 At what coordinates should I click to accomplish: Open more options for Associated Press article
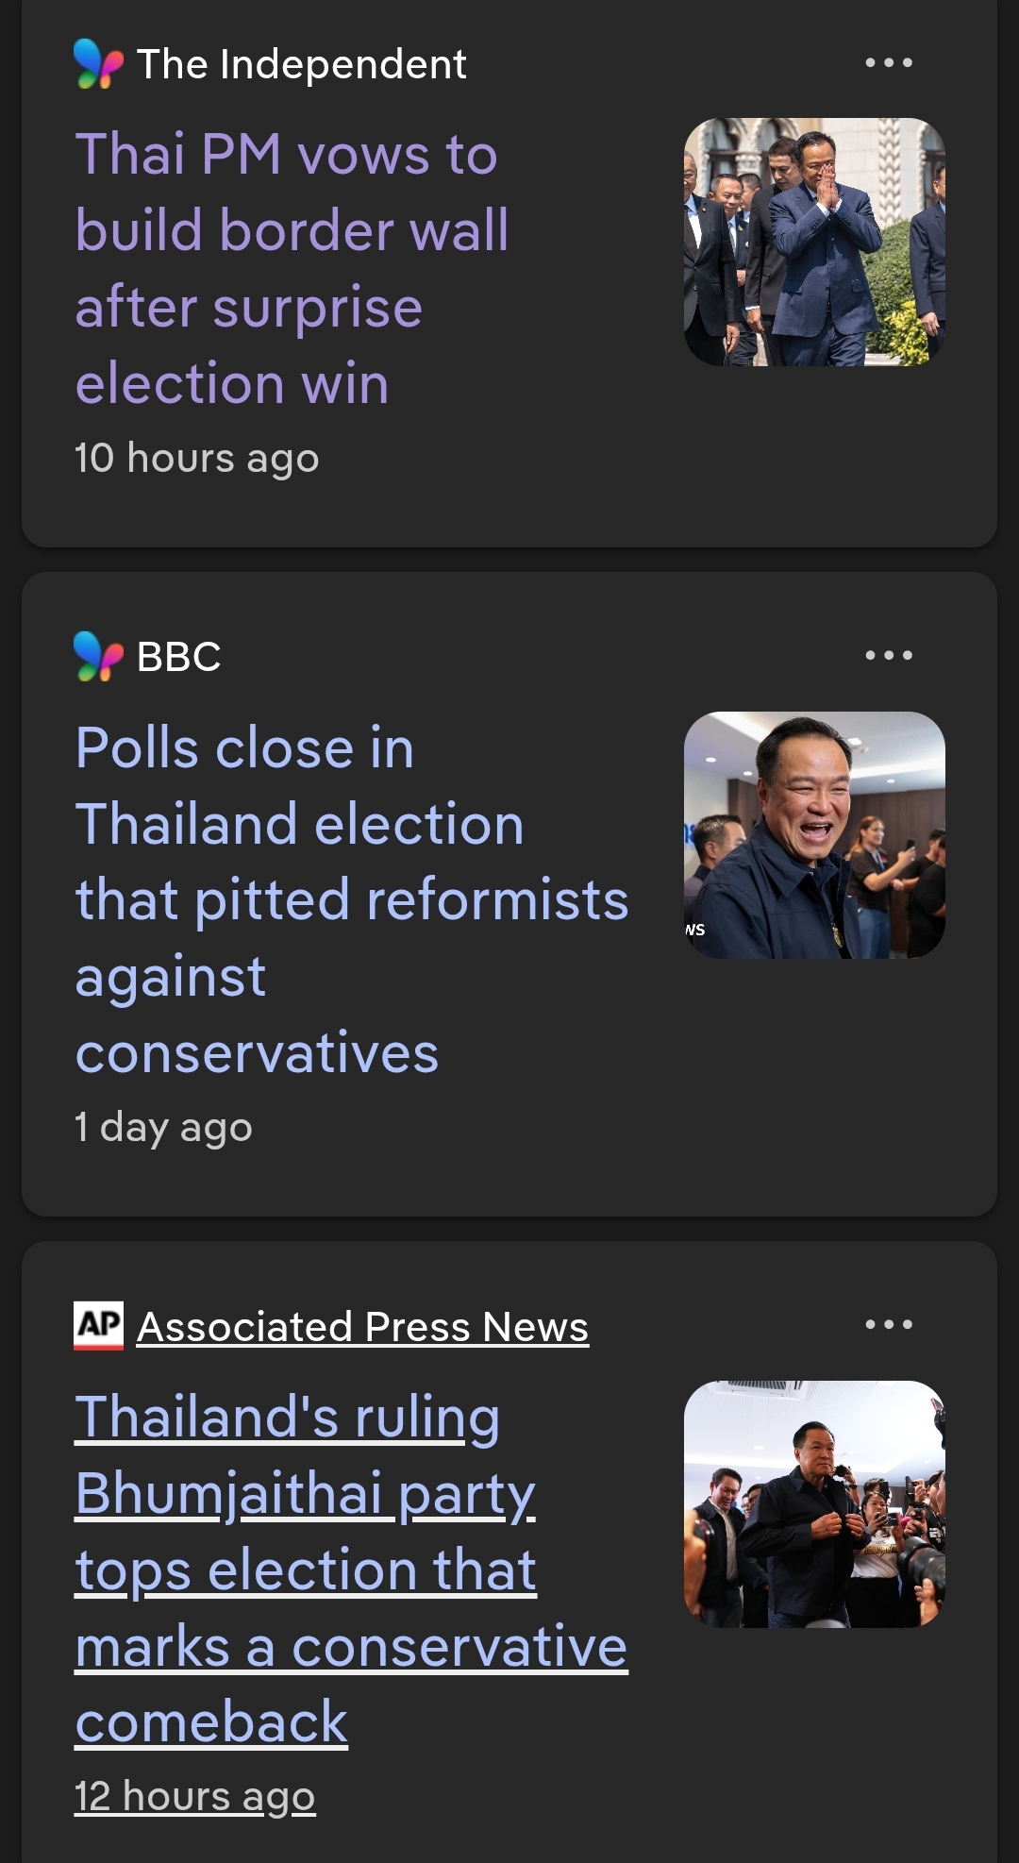(889, 1324)
